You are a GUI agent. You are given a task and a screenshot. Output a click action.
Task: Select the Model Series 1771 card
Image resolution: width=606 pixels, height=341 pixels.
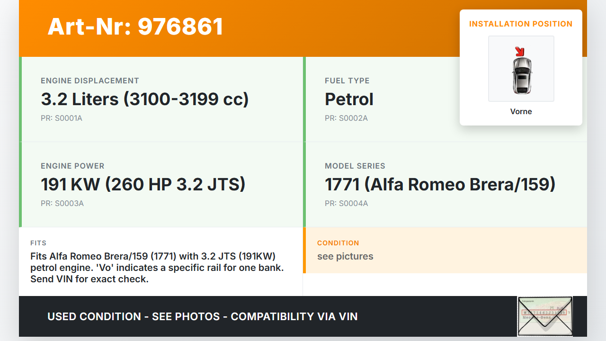click(445, 185)
